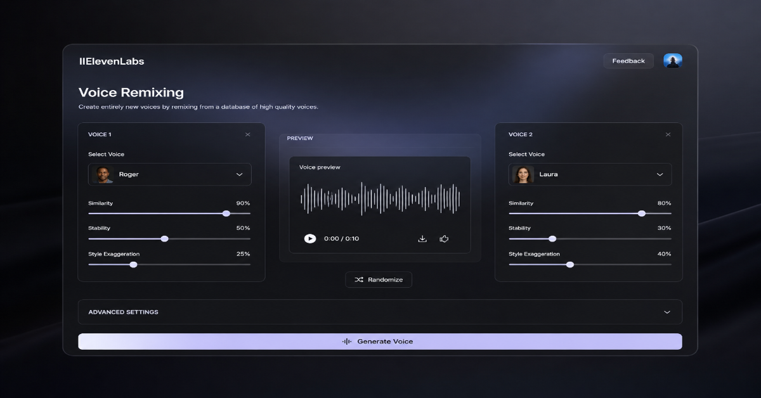
Task: Click the Laura voice avatar
Action: [523, 174]
